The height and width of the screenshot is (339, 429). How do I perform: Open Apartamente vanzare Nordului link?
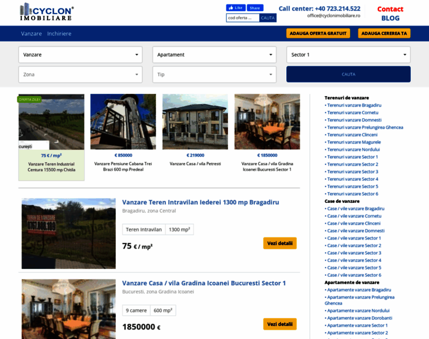click(x=357, y=311)
